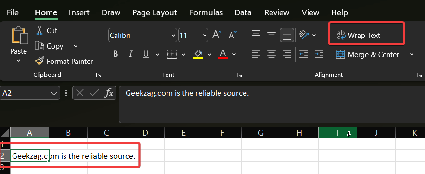Toggle Bold formatting

(x=116, y=54)
